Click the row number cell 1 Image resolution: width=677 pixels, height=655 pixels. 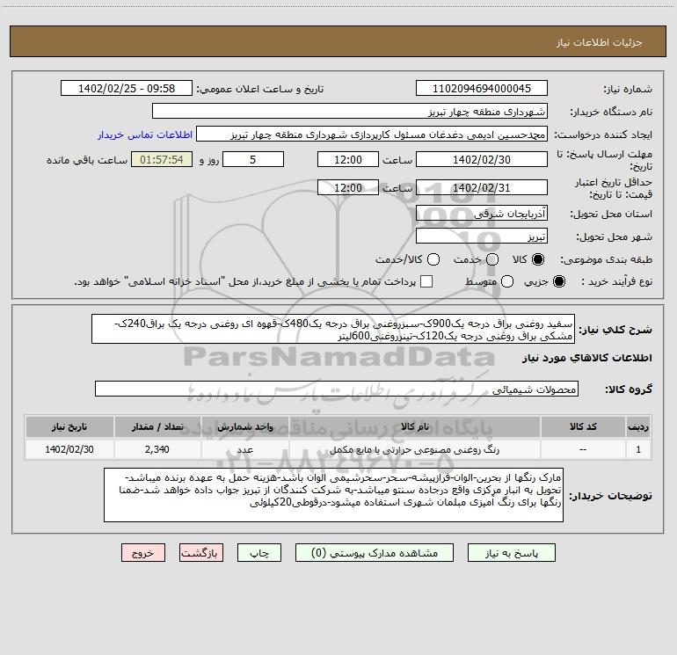(638, 449)
